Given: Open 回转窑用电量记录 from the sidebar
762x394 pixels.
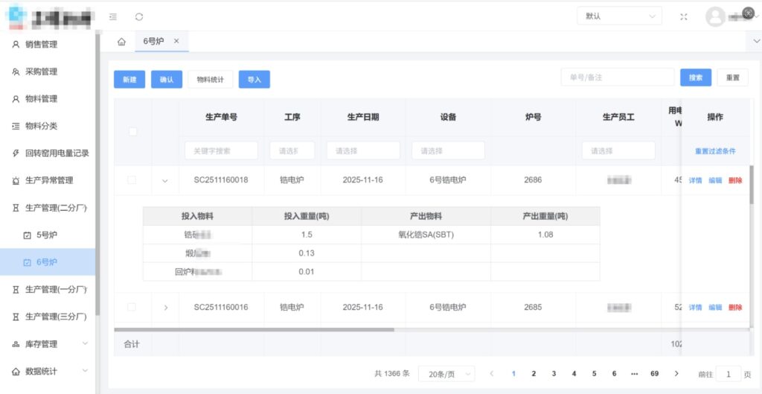Looking at the screenshot, I should pyautogui.click(x=57, y=153).
